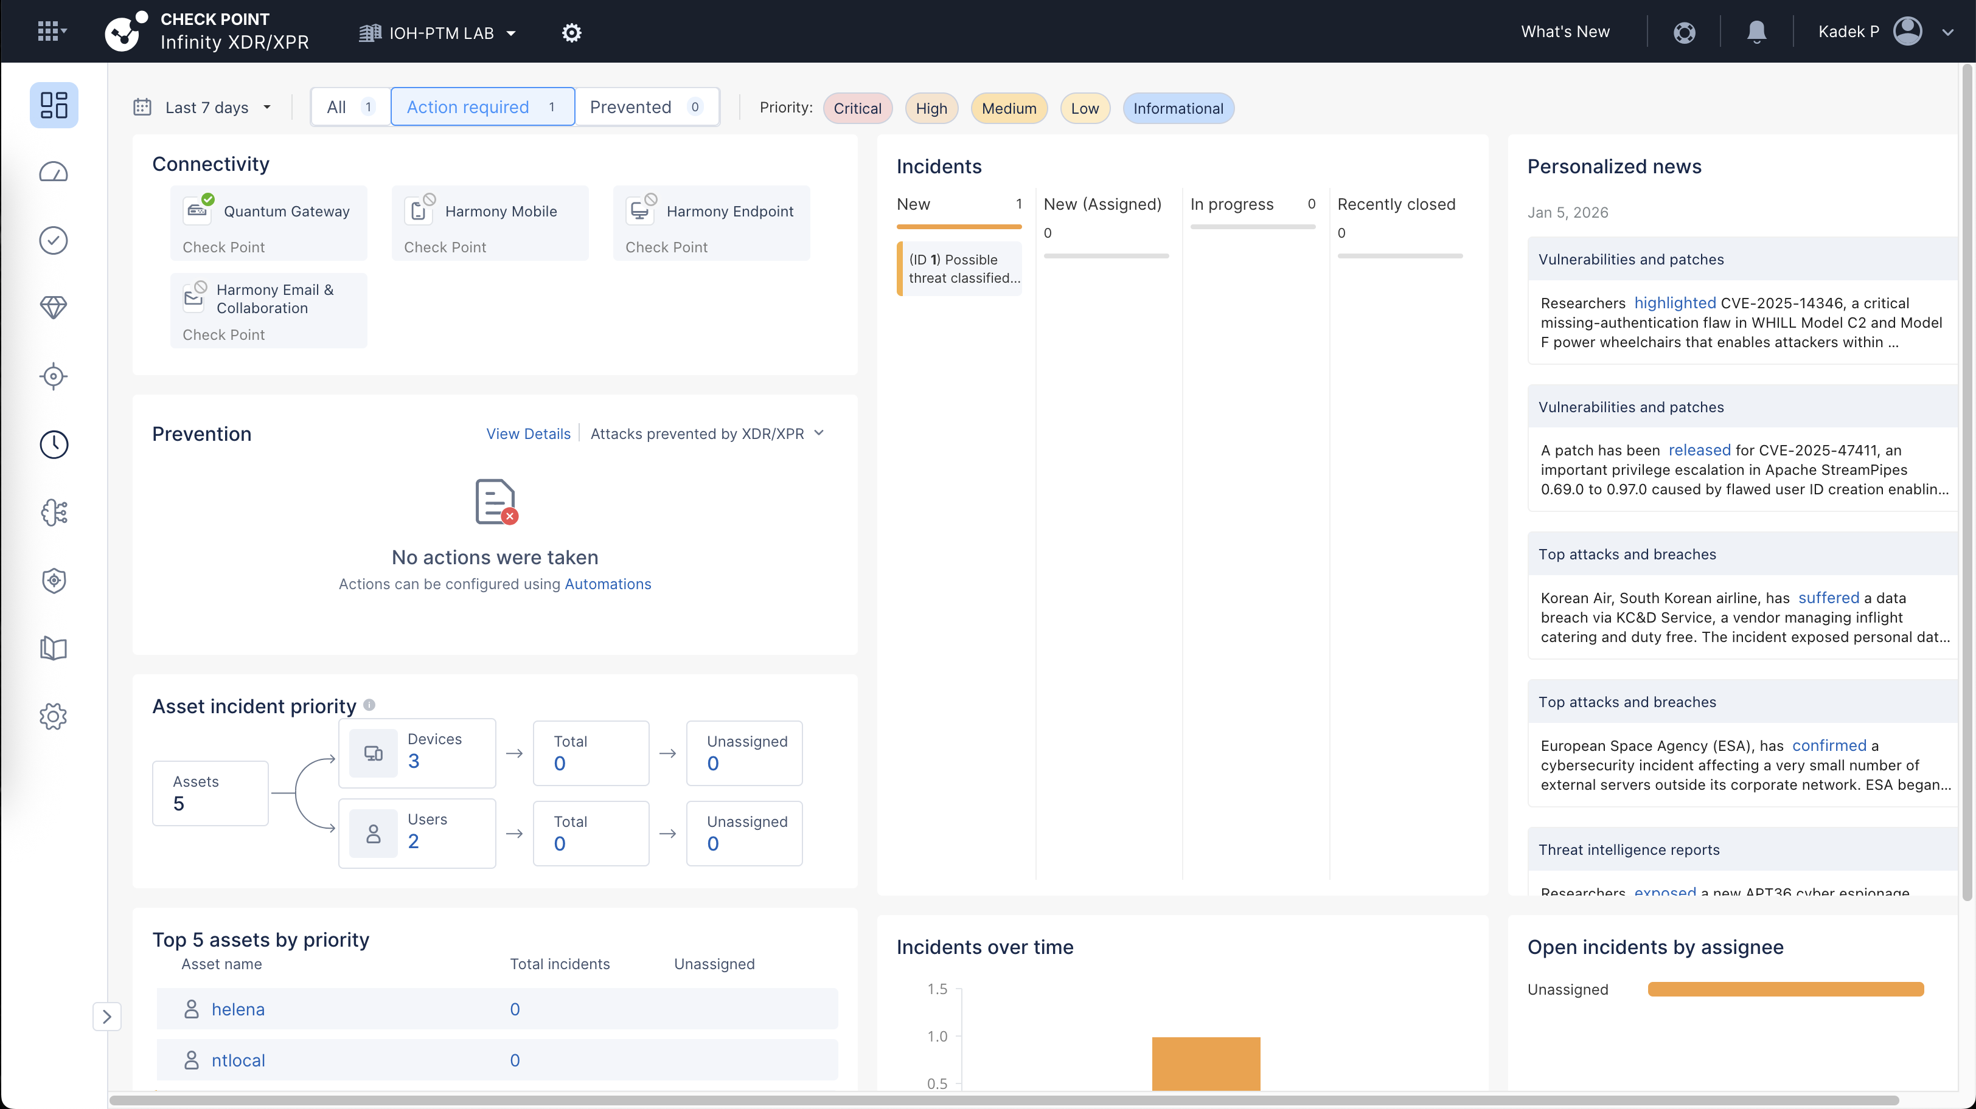Click the clock history icon in sidebar
This screenshot has height=1109, width=1976.
(x=54, y=444)
